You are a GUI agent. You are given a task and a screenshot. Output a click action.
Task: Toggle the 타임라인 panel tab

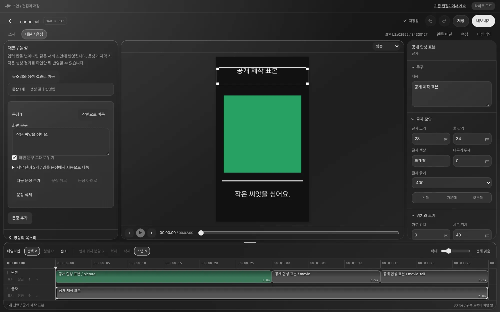pos(484,34)
